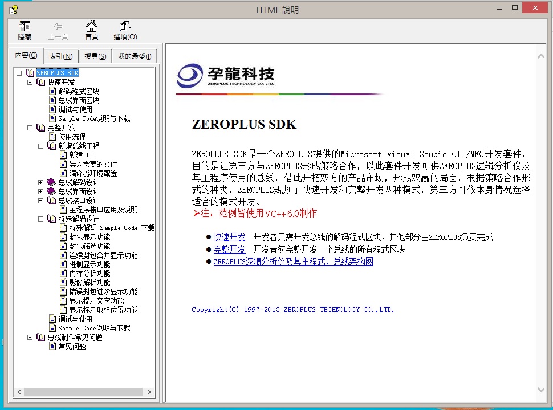Click the 上一頁 (Back) toolbar icon
This screenshot has width=553, height=410.
[58, 30]
